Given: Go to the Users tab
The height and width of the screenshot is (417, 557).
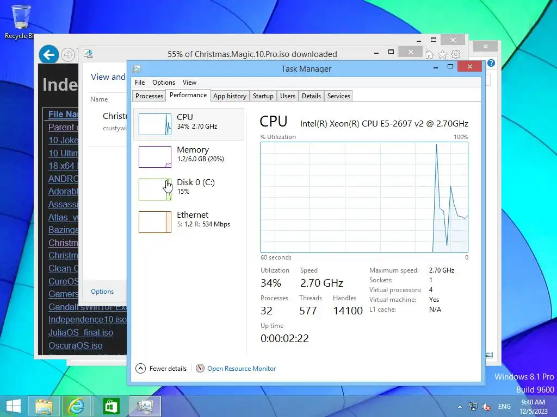Looking at the screenshot, I should (x=287, y=96).
